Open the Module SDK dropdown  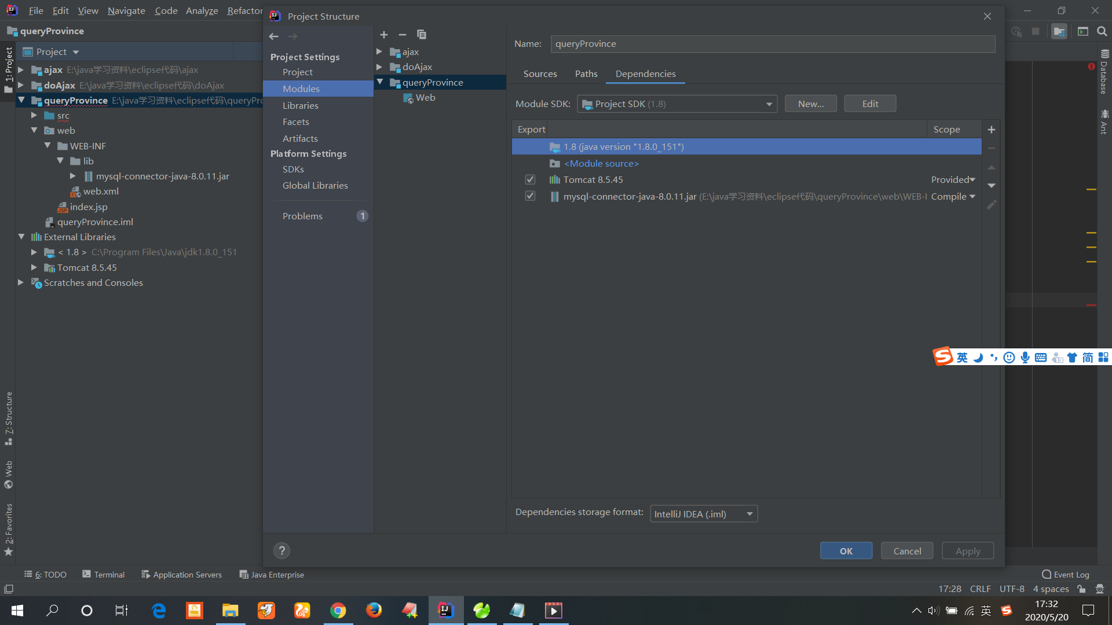tap(676, 104)
